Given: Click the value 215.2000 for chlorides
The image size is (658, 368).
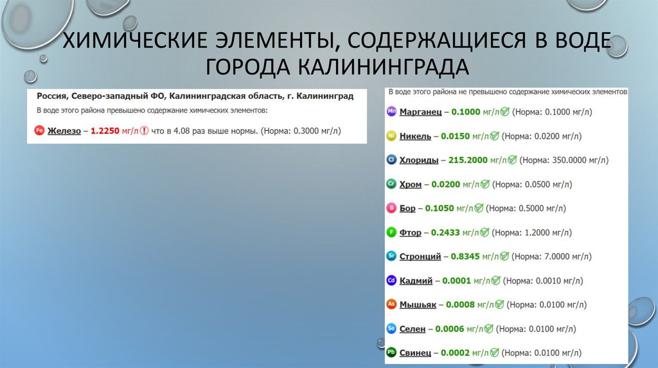Looking at the screenshot, I should point(468,160).
